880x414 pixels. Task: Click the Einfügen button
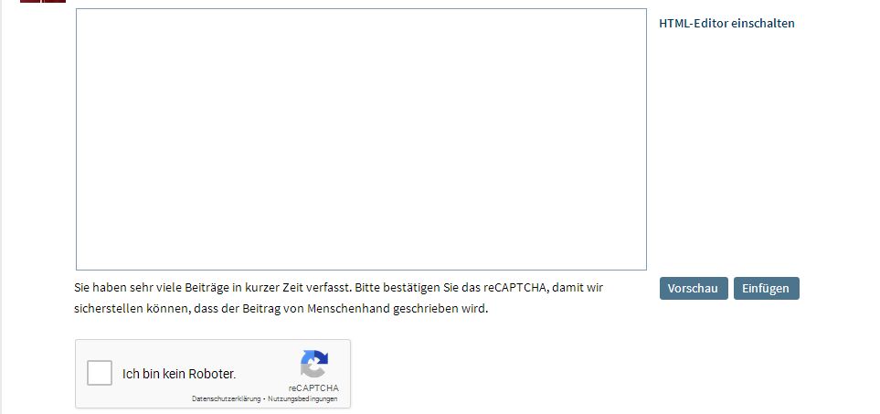(x=766, y=289)
